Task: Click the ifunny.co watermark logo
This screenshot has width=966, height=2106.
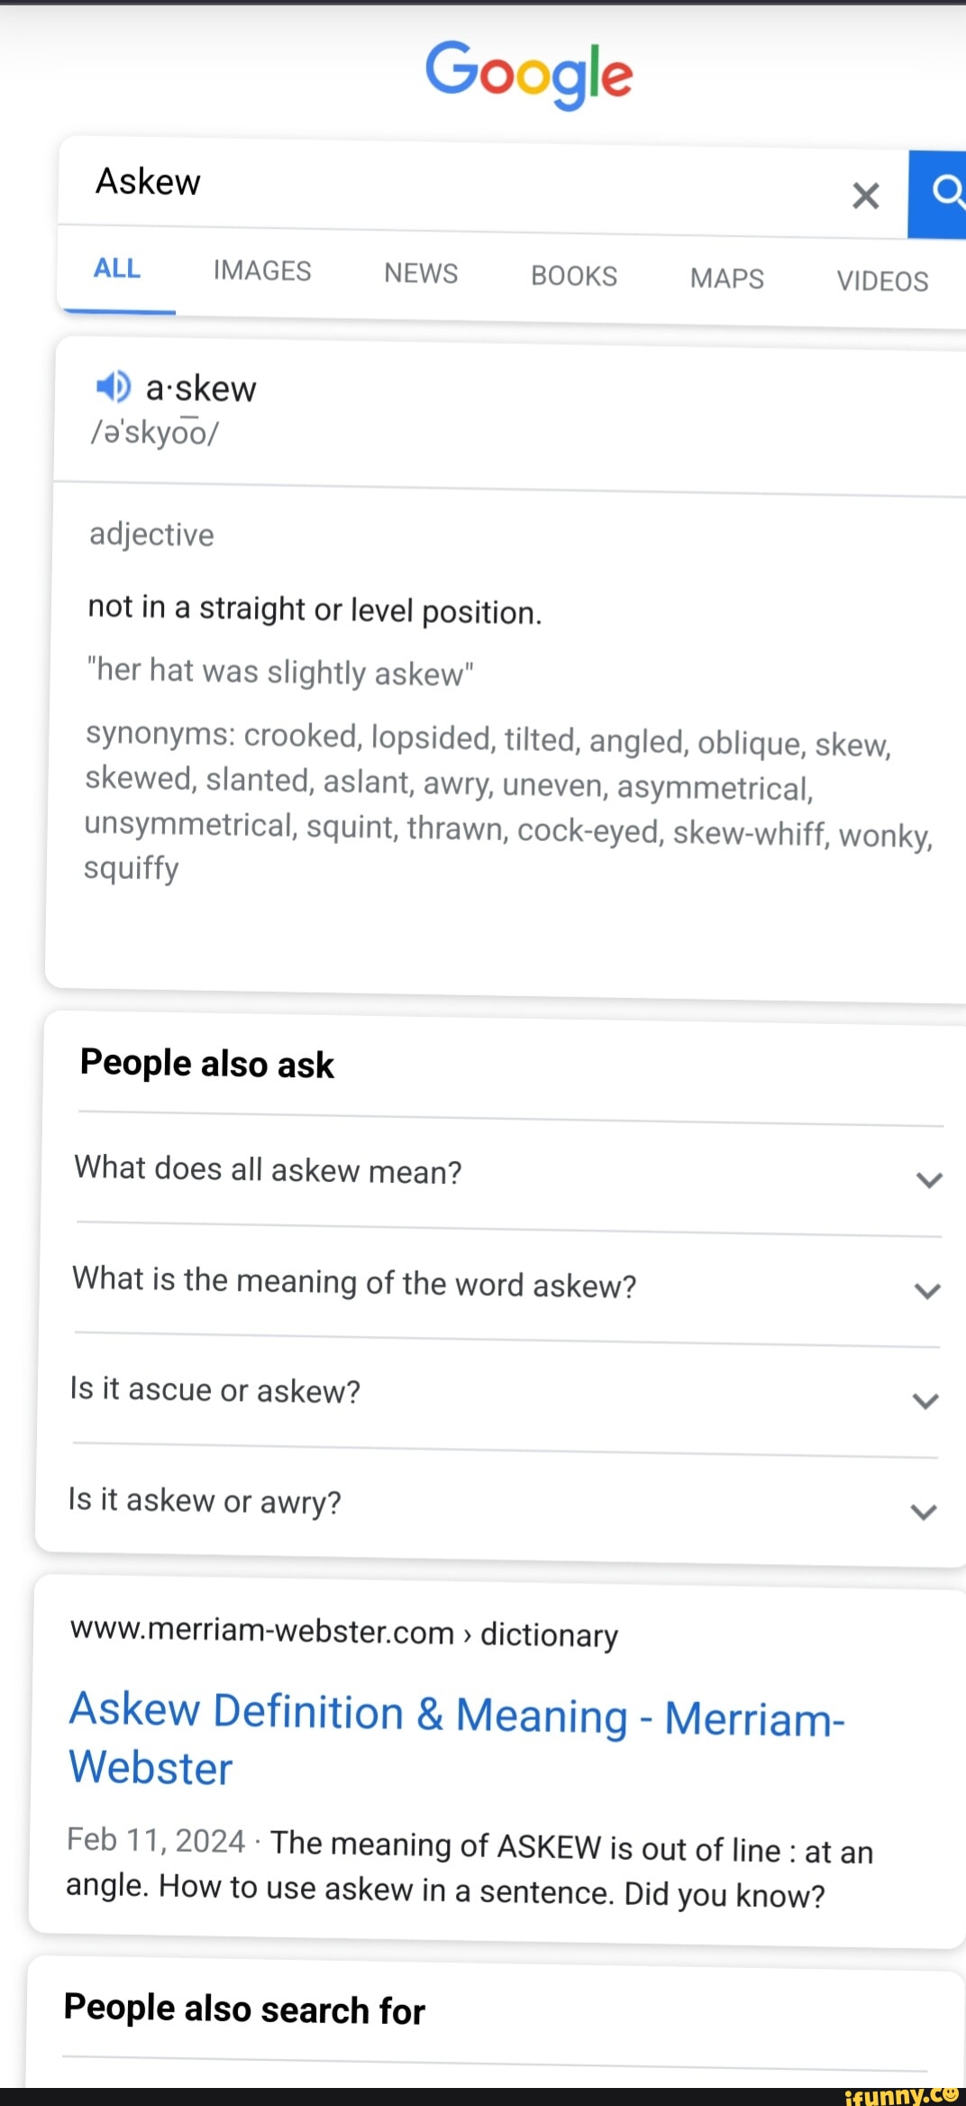Action: (x=901, y=2095)
